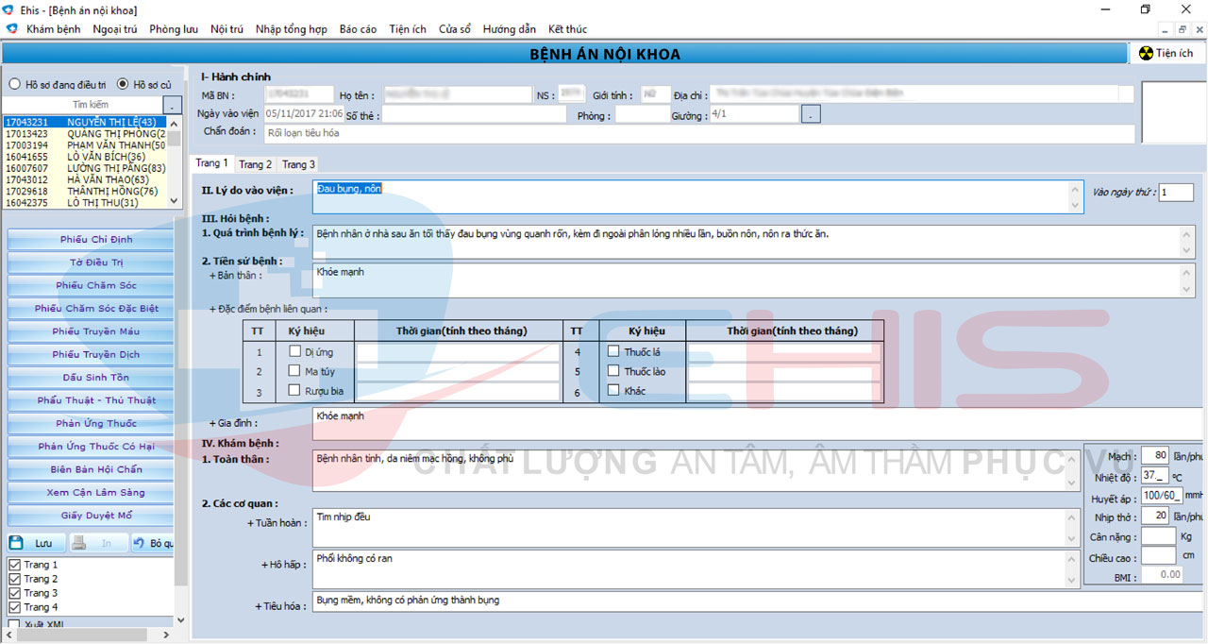Click the Huyết áp blood pressure field
The height and width of the screenshot is (644, 1208).
coord(1161,495)
